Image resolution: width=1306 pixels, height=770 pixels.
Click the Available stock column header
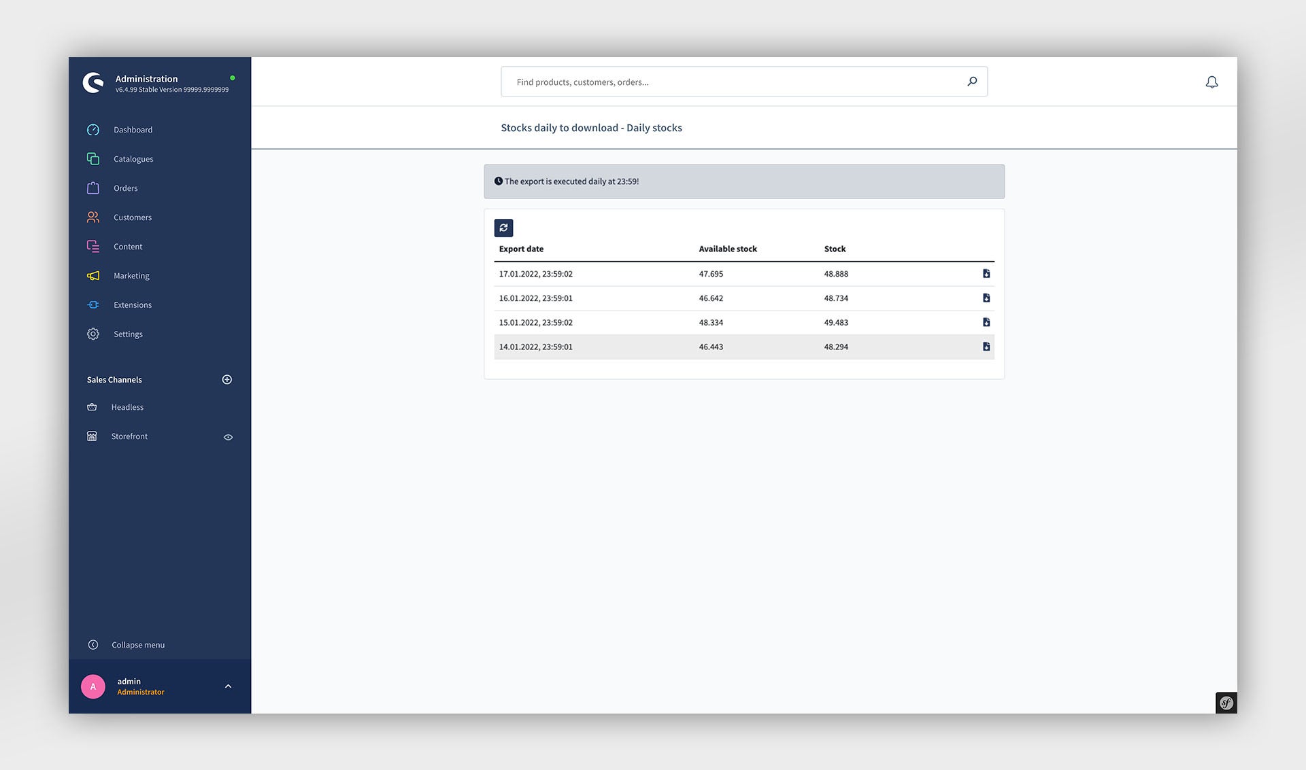(x=728, y=249)
